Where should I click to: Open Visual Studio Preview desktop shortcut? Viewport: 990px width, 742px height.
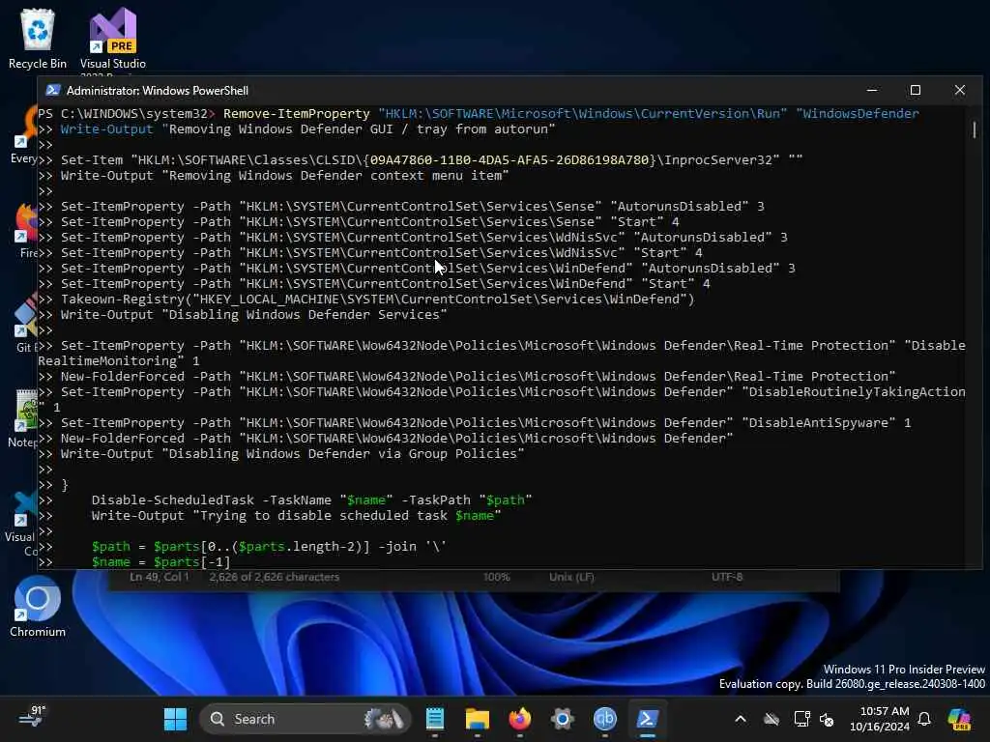pos(113,39)
